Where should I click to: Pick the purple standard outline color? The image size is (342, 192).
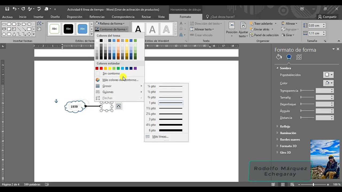[x=135, y=69]
